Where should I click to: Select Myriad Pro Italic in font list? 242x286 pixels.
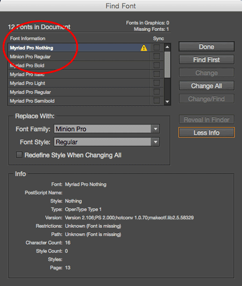pos(79,74)
